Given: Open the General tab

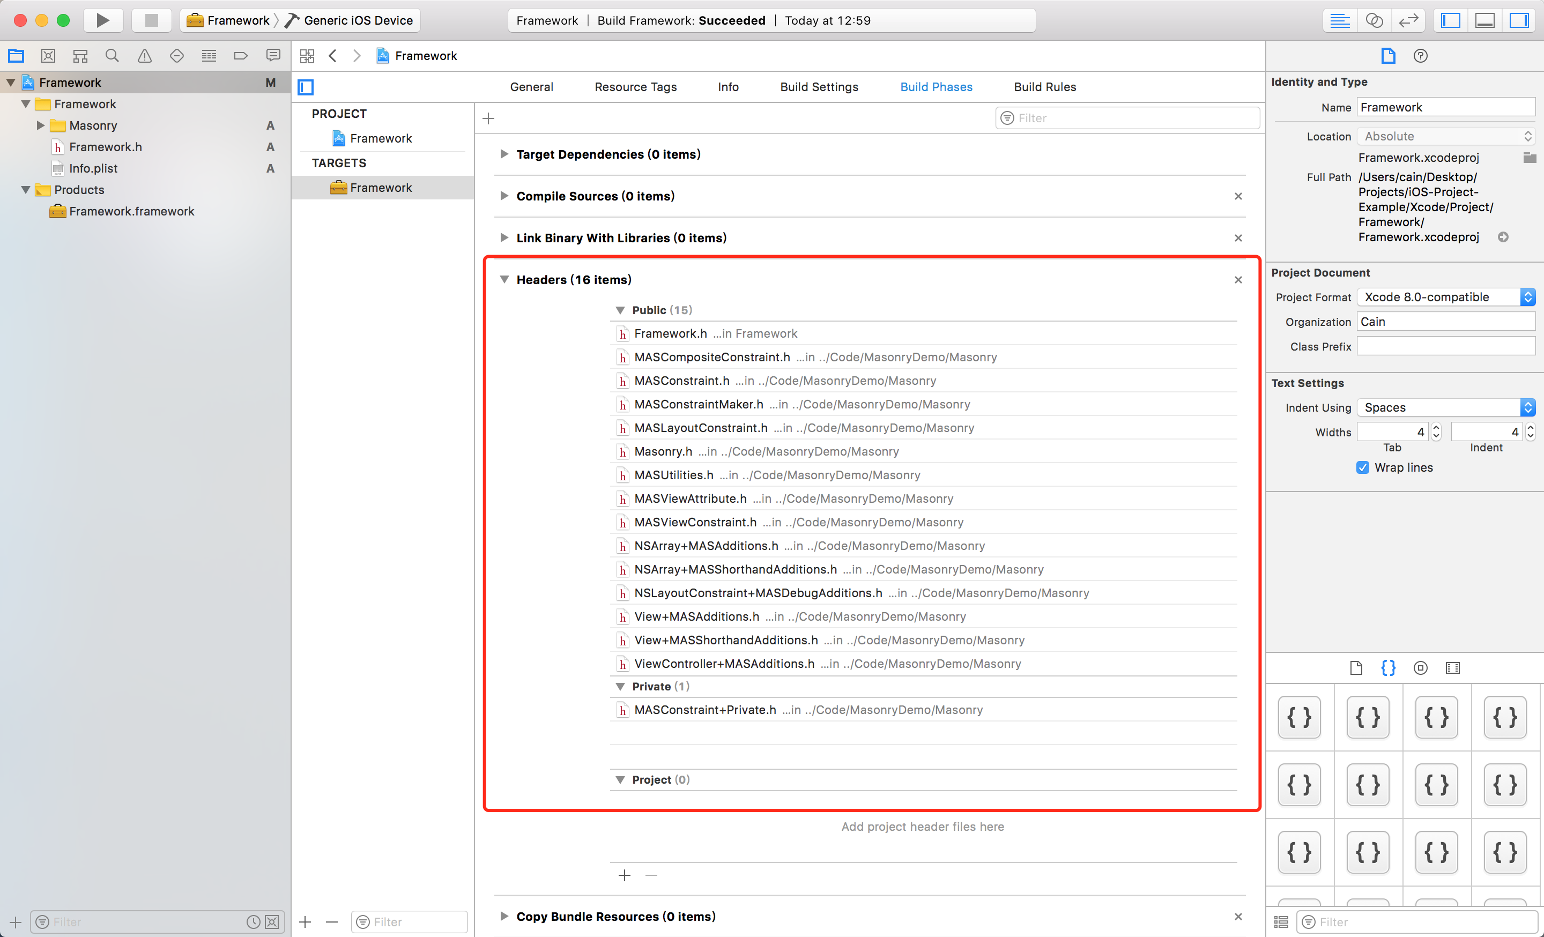Looking at the screenshot, I should (x=531, y=87).
